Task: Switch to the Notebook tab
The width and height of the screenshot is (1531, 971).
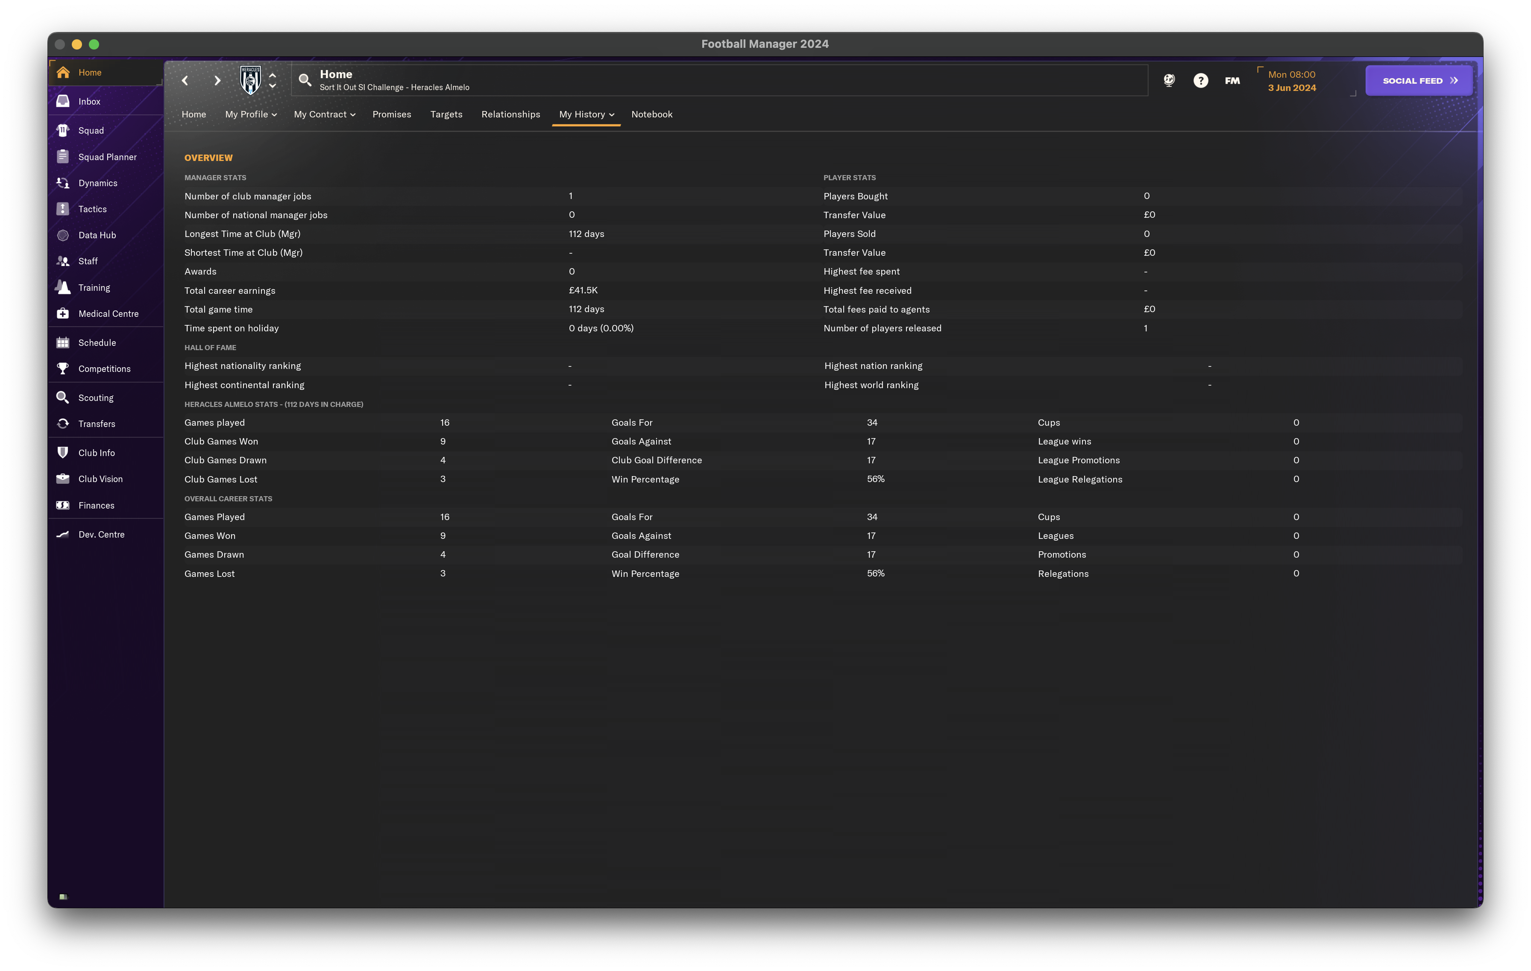Action: click(x=652, y=114)
